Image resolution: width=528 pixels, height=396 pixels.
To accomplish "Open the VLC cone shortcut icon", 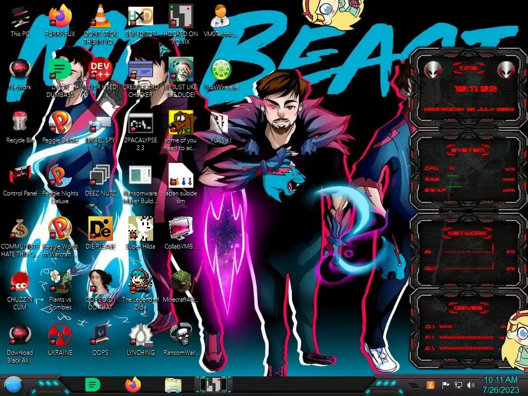I will (101, 24).
